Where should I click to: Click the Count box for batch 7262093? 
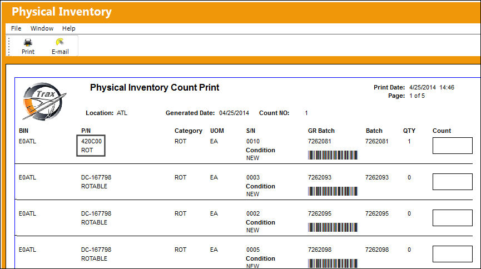click(x=453, y=182)
